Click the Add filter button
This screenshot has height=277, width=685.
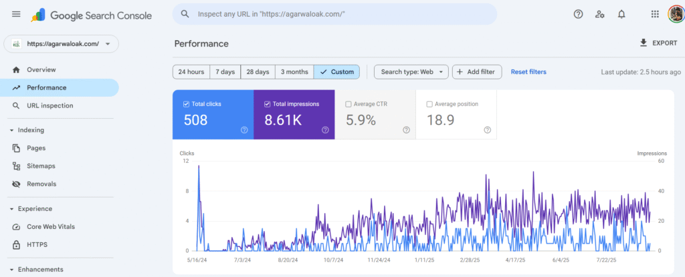[477, 72]
